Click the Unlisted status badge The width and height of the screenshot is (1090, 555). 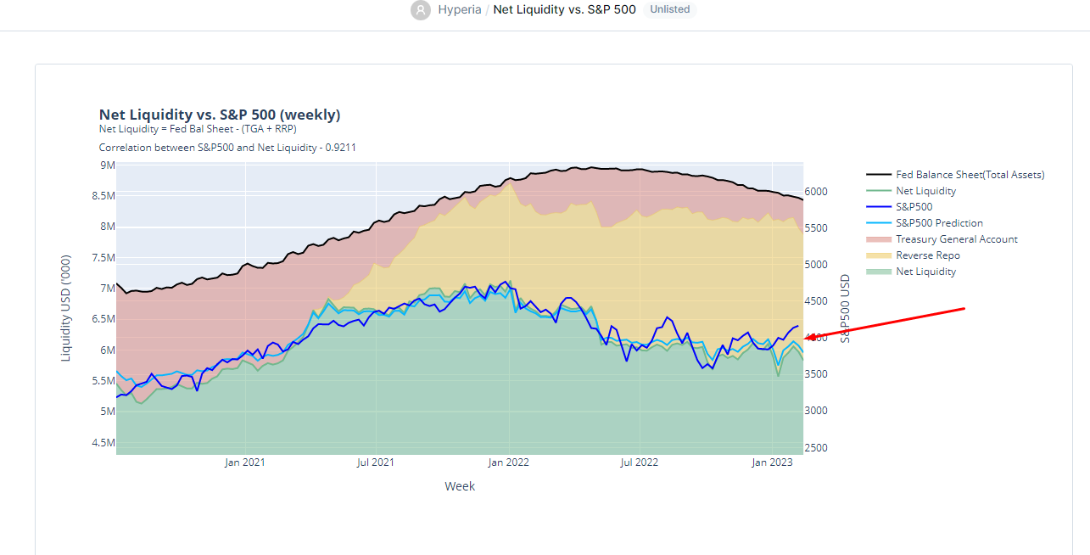coord(669,9)
